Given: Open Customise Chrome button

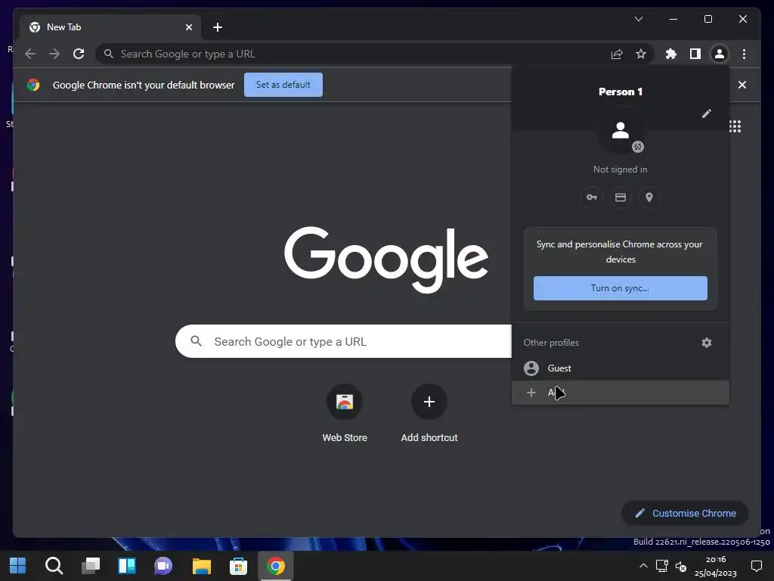Looking at the screenshot, I should (x=685, y=514).
